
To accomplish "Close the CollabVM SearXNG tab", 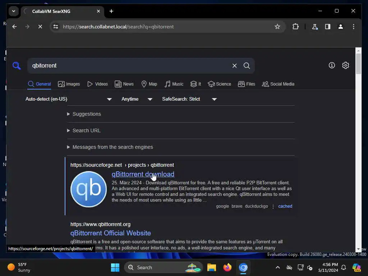I will (x=98, y=11).
